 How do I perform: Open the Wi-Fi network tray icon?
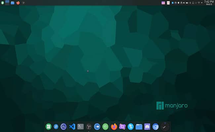tap(199, 3)
